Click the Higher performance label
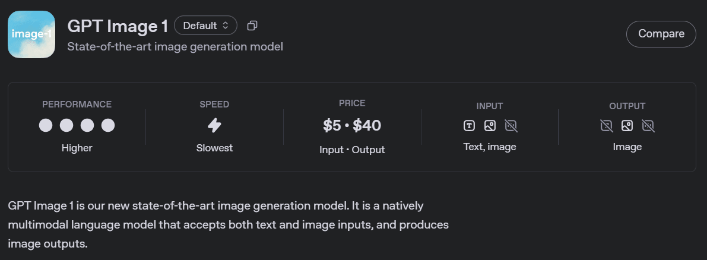Image resolution: width=707 pixels, height=260 pixels. (x=77, y=148)
